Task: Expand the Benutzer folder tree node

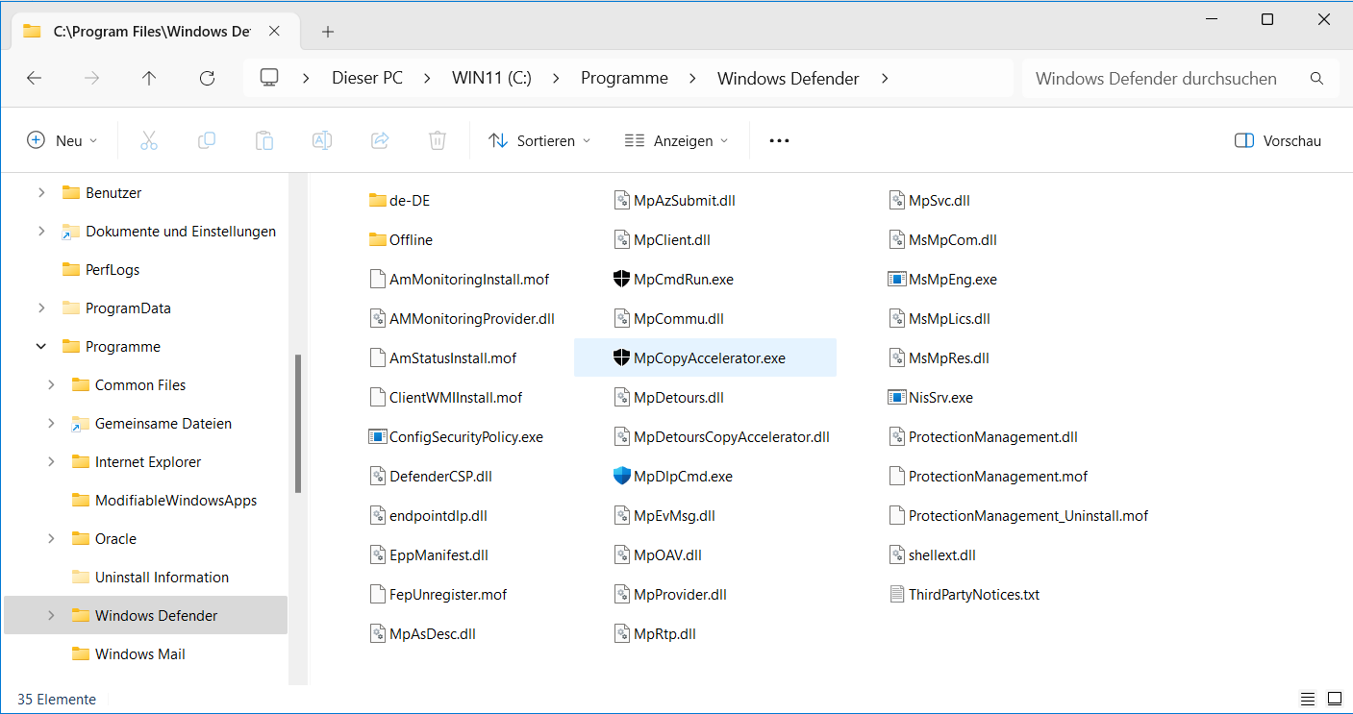Action: tap(41, 193)
